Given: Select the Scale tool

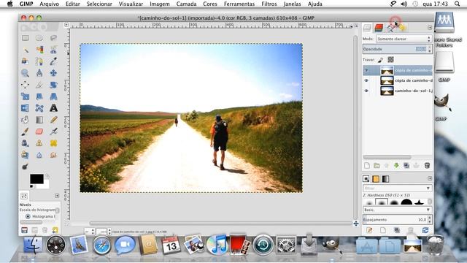Looking at the screenshot, I should click(26, 96).
